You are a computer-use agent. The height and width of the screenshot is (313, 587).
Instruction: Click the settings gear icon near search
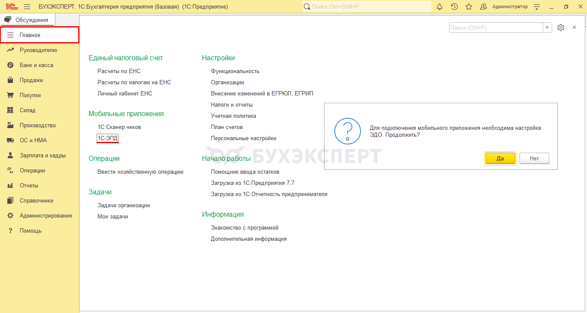point(561,28)
